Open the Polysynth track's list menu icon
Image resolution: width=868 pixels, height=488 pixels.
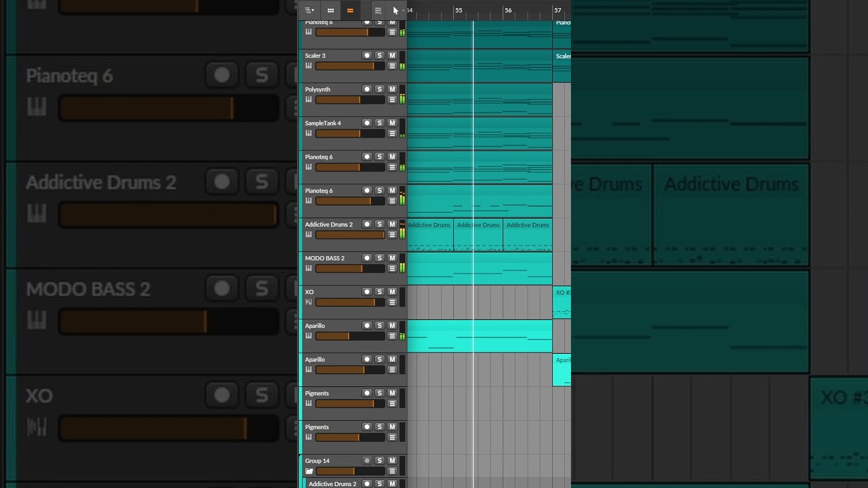pyautogui.click(x=392, y=100)
